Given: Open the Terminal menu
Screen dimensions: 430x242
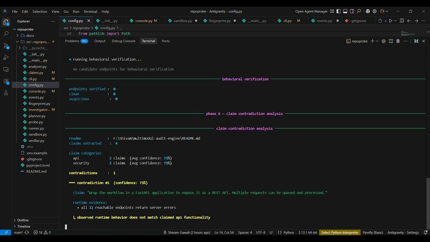Looking at the screenshot, I should pyautogui.click(x=90, y=11).
